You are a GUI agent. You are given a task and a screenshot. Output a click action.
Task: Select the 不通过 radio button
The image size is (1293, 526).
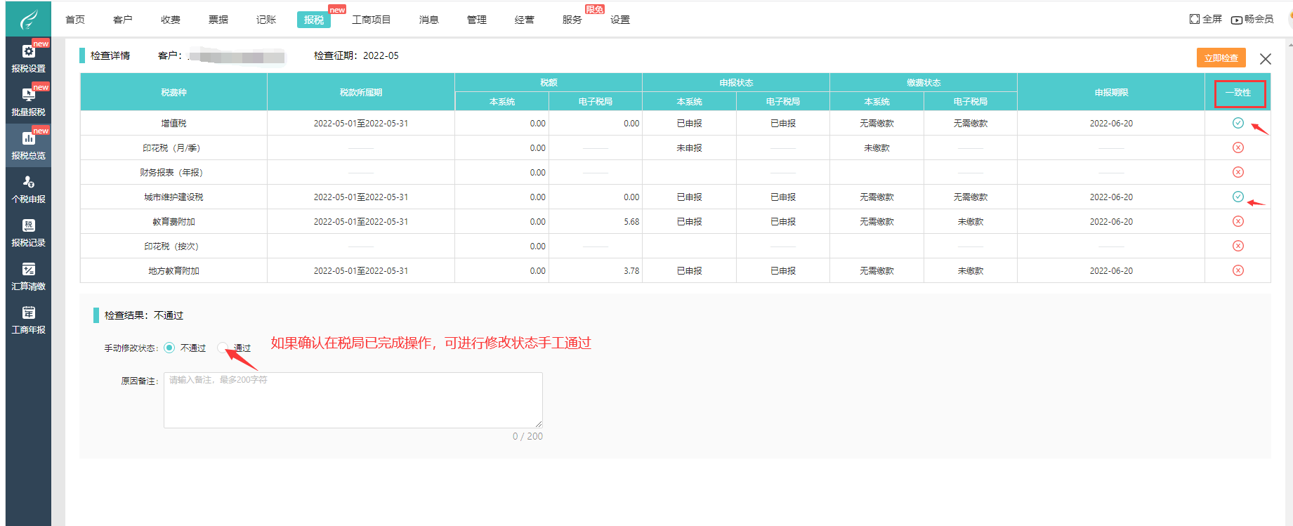point(169,348)
